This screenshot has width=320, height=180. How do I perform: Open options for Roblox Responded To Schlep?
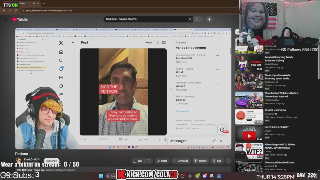coord(301,145)
